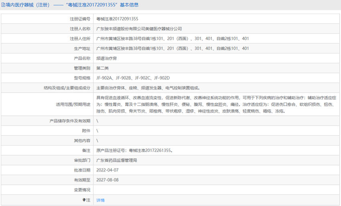Image resolution: width=341 pixels, height=206 pixels.
Task: Click the 备注 value with original registration number
Action: click(x=135, y=150)
